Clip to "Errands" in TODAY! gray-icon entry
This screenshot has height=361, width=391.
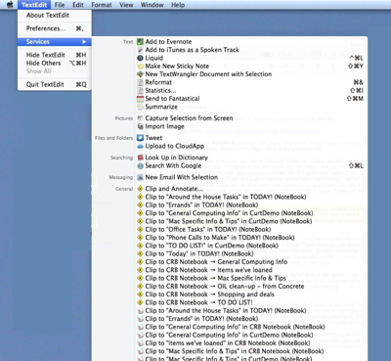pos(251,319)
